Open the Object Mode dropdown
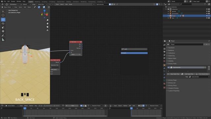Viewport: 211px width, 119px height. coord(7,7)
